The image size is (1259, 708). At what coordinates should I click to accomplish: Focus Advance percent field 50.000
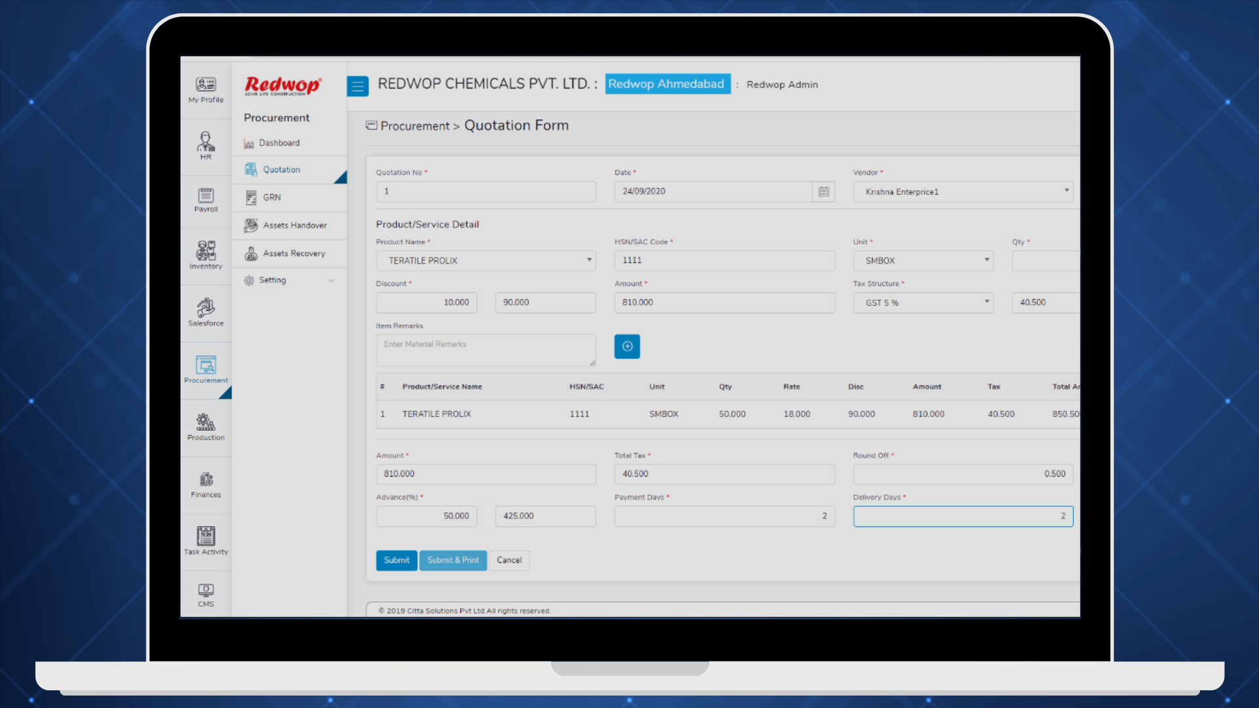[426, 516]
